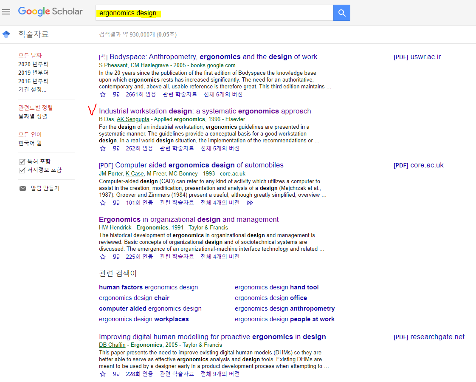
Task: Click the Google Scholar logo
Action: pyautogui.click(x=51, y=11)
